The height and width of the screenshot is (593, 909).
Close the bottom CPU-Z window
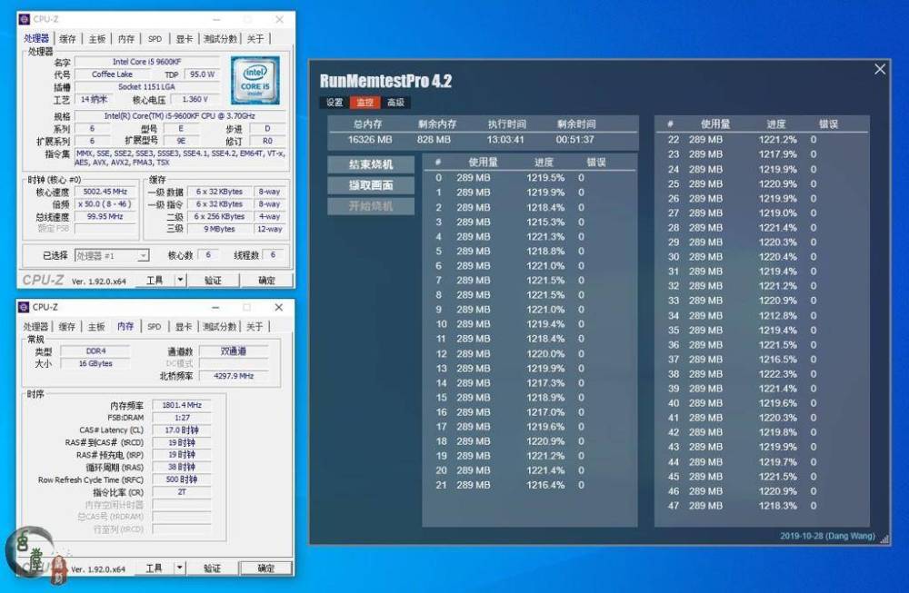[x=279, y=308]
